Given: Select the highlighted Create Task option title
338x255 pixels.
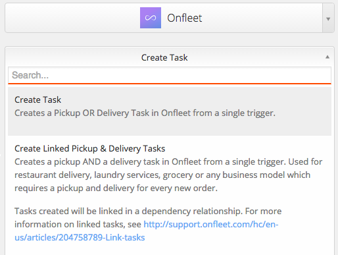Looking at the screenshot, I should coord(37,99).
